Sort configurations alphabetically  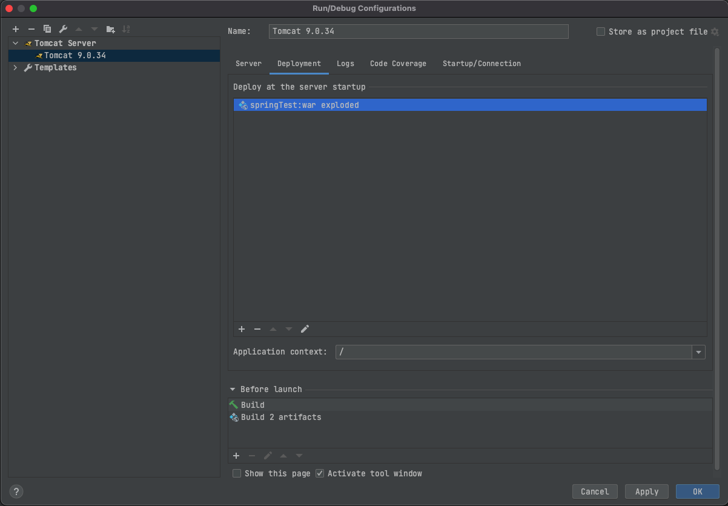tap(126, 29)
